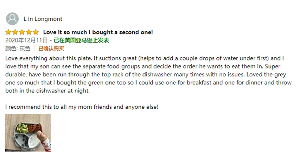Click the vertical separator between 灰色 and 已确认购买
This screenshot has width=300, height=160.
34,48
